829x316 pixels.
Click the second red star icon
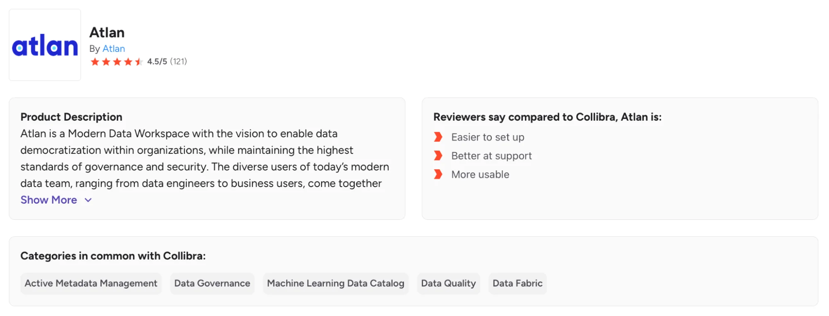pos(107,61)
